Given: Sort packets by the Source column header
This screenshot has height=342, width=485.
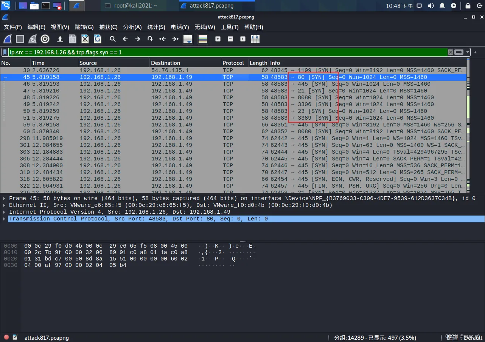Looking at the screenshot, I should (x=113, y=63).
